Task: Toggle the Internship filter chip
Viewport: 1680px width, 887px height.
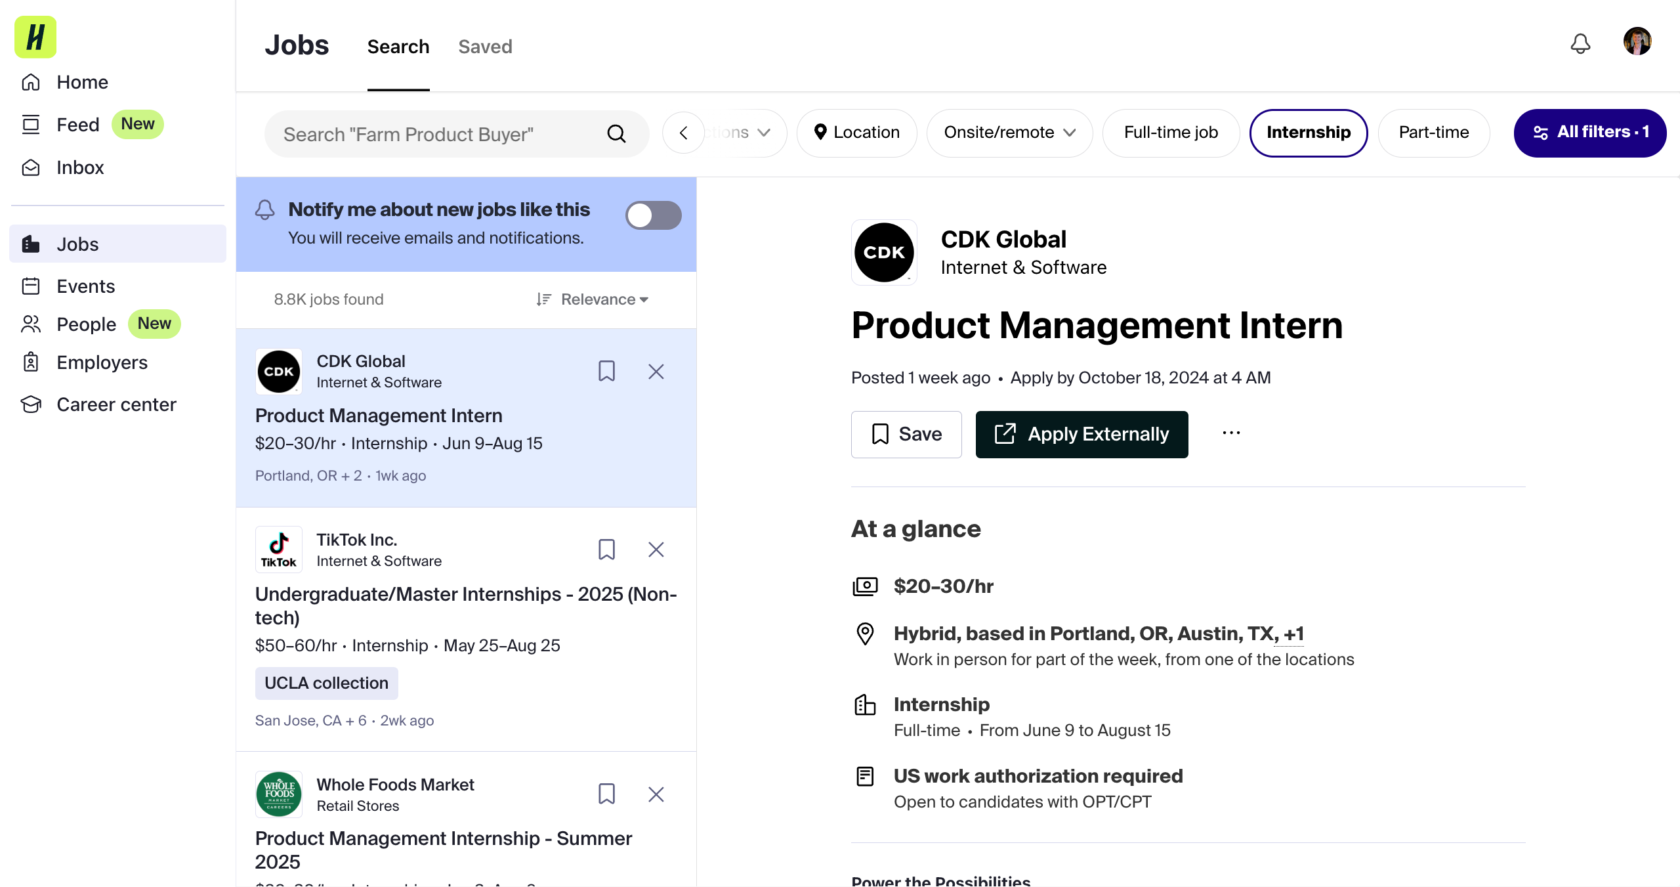Action: (1308, 133)
